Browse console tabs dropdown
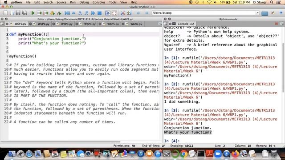285x160 pixels. pyautogui.click(x=165, y=24)
